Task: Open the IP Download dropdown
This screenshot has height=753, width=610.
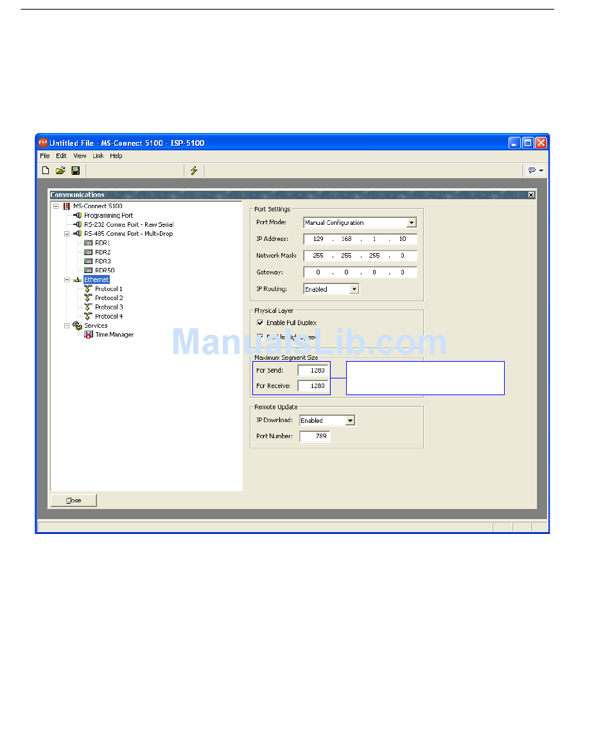Action: [x=351, y=421]
